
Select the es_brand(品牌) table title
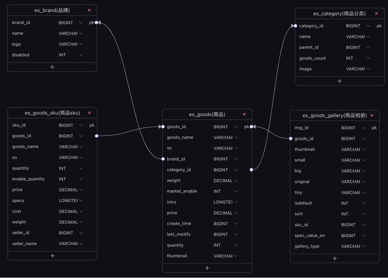pos(52,10)
